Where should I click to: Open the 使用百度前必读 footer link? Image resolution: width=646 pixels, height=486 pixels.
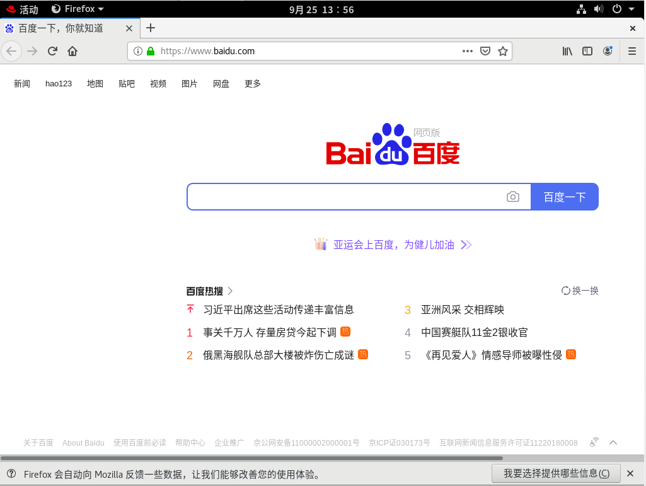pyautogui.click(x=140, y=443)
